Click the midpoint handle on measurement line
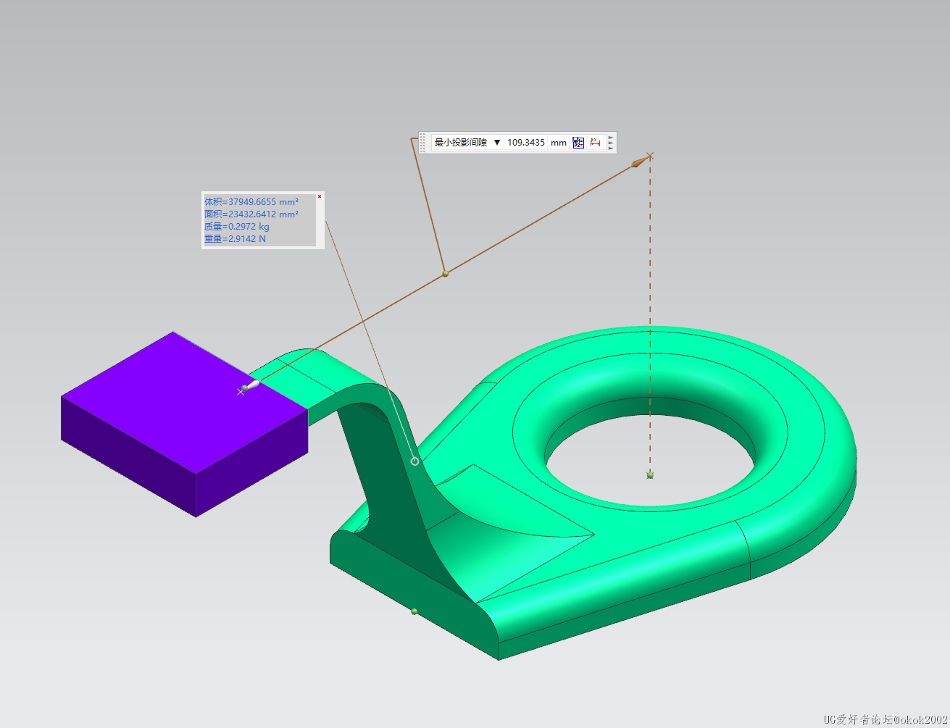 [445, 274]
